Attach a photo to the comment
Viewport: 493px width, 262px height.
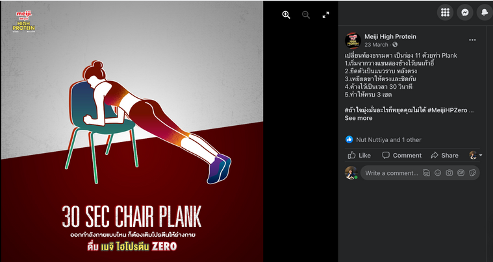pyautogui.click(x=449, y=173)
